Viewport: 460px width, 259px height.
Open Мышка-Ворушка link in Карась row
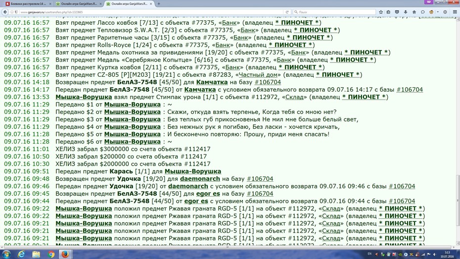193,171
